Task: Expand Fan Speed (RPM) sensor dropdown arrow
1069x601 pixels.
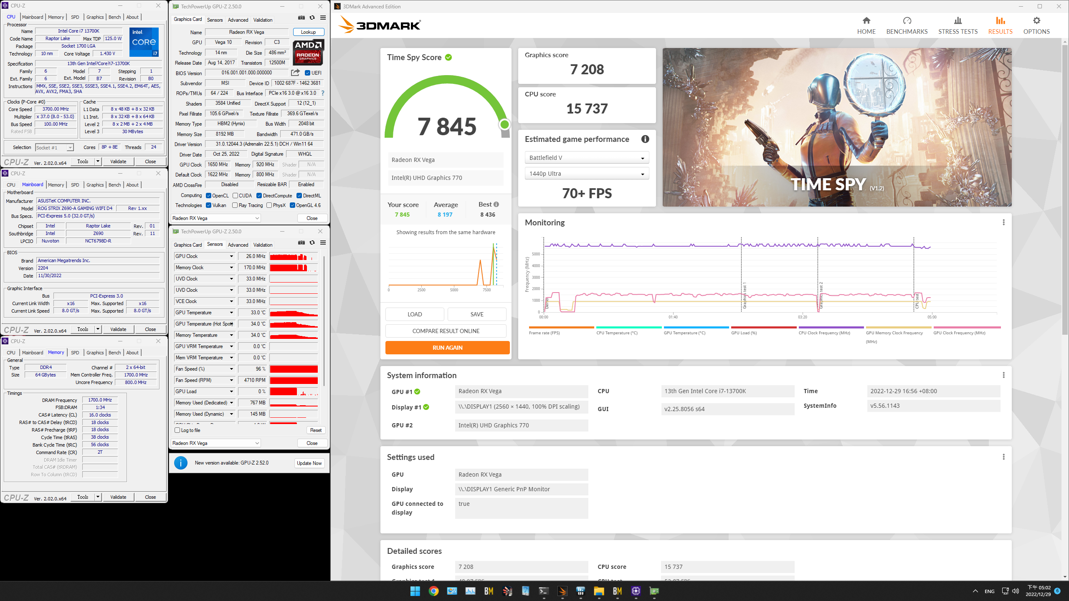Action: [x=231, y=380]
